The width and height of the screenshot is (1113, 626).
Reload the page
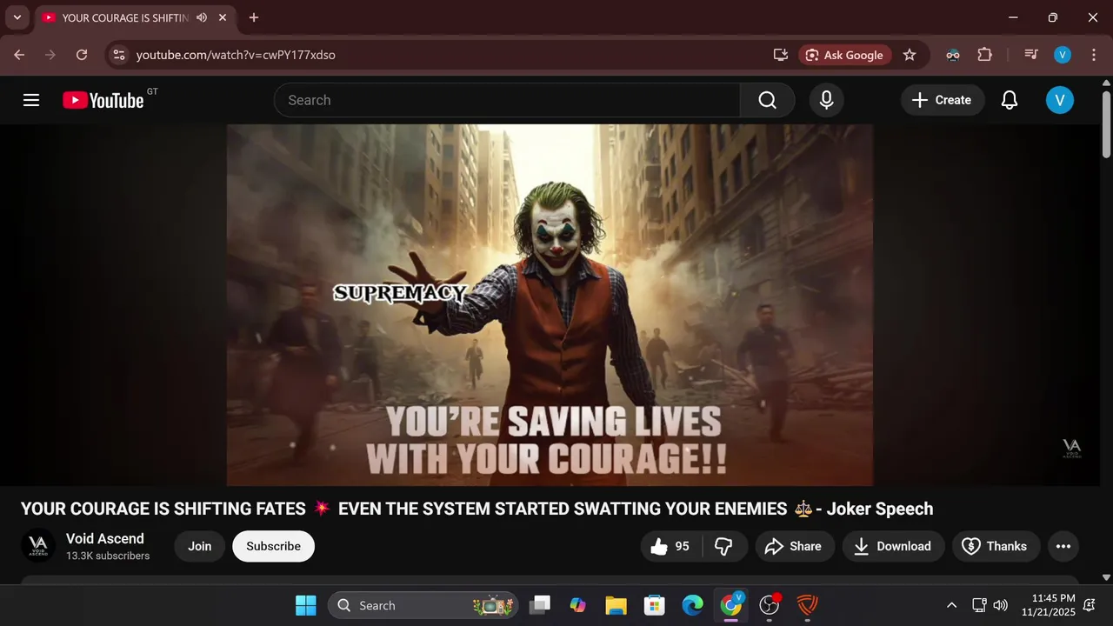82,55
